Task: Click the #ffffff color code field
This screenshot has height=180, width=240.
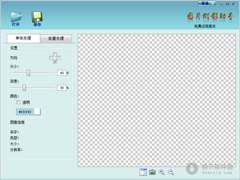Action: [x=25, y=112]
